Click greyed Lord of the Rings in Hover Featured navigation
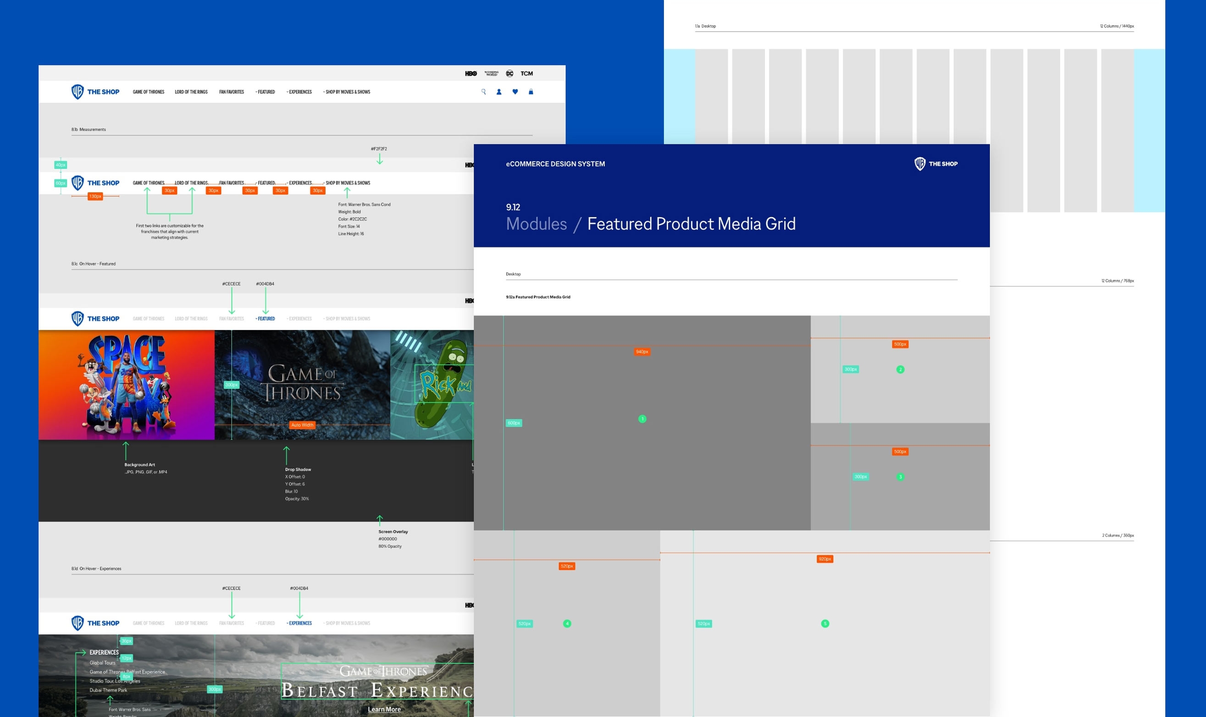This screenshot has width=1206, height=717. click(191, 319)
